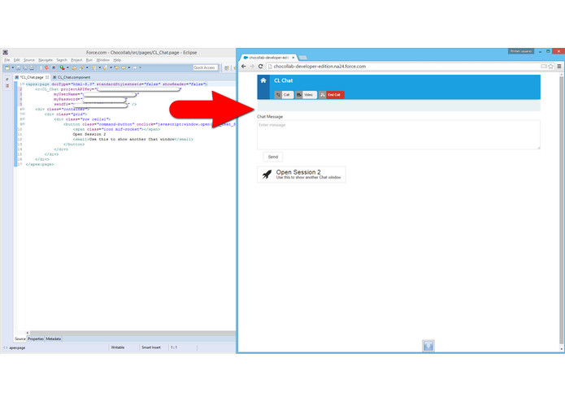
Task: Open a new browser tab
Action: [x=302, y=58]
